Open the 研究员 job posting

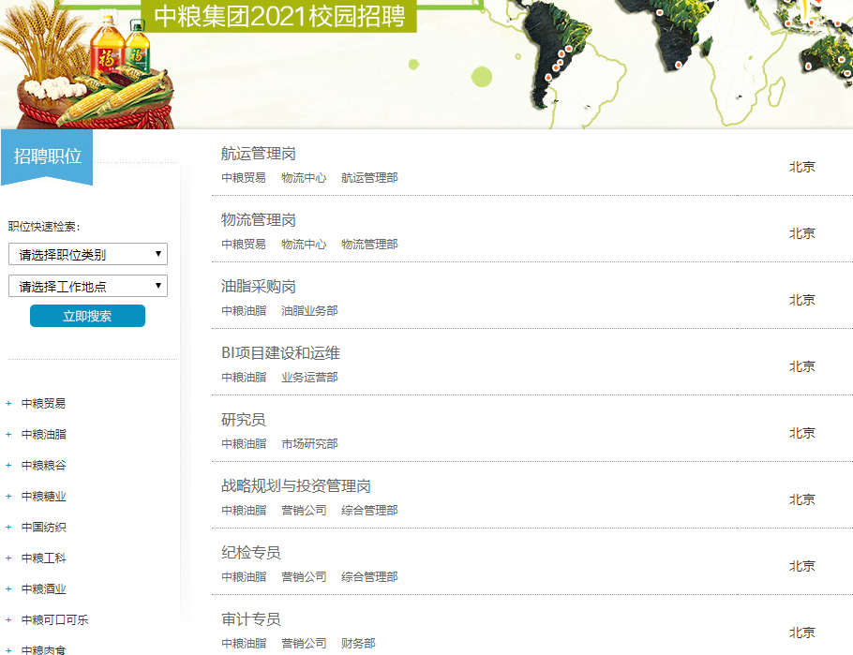[243, 420]
